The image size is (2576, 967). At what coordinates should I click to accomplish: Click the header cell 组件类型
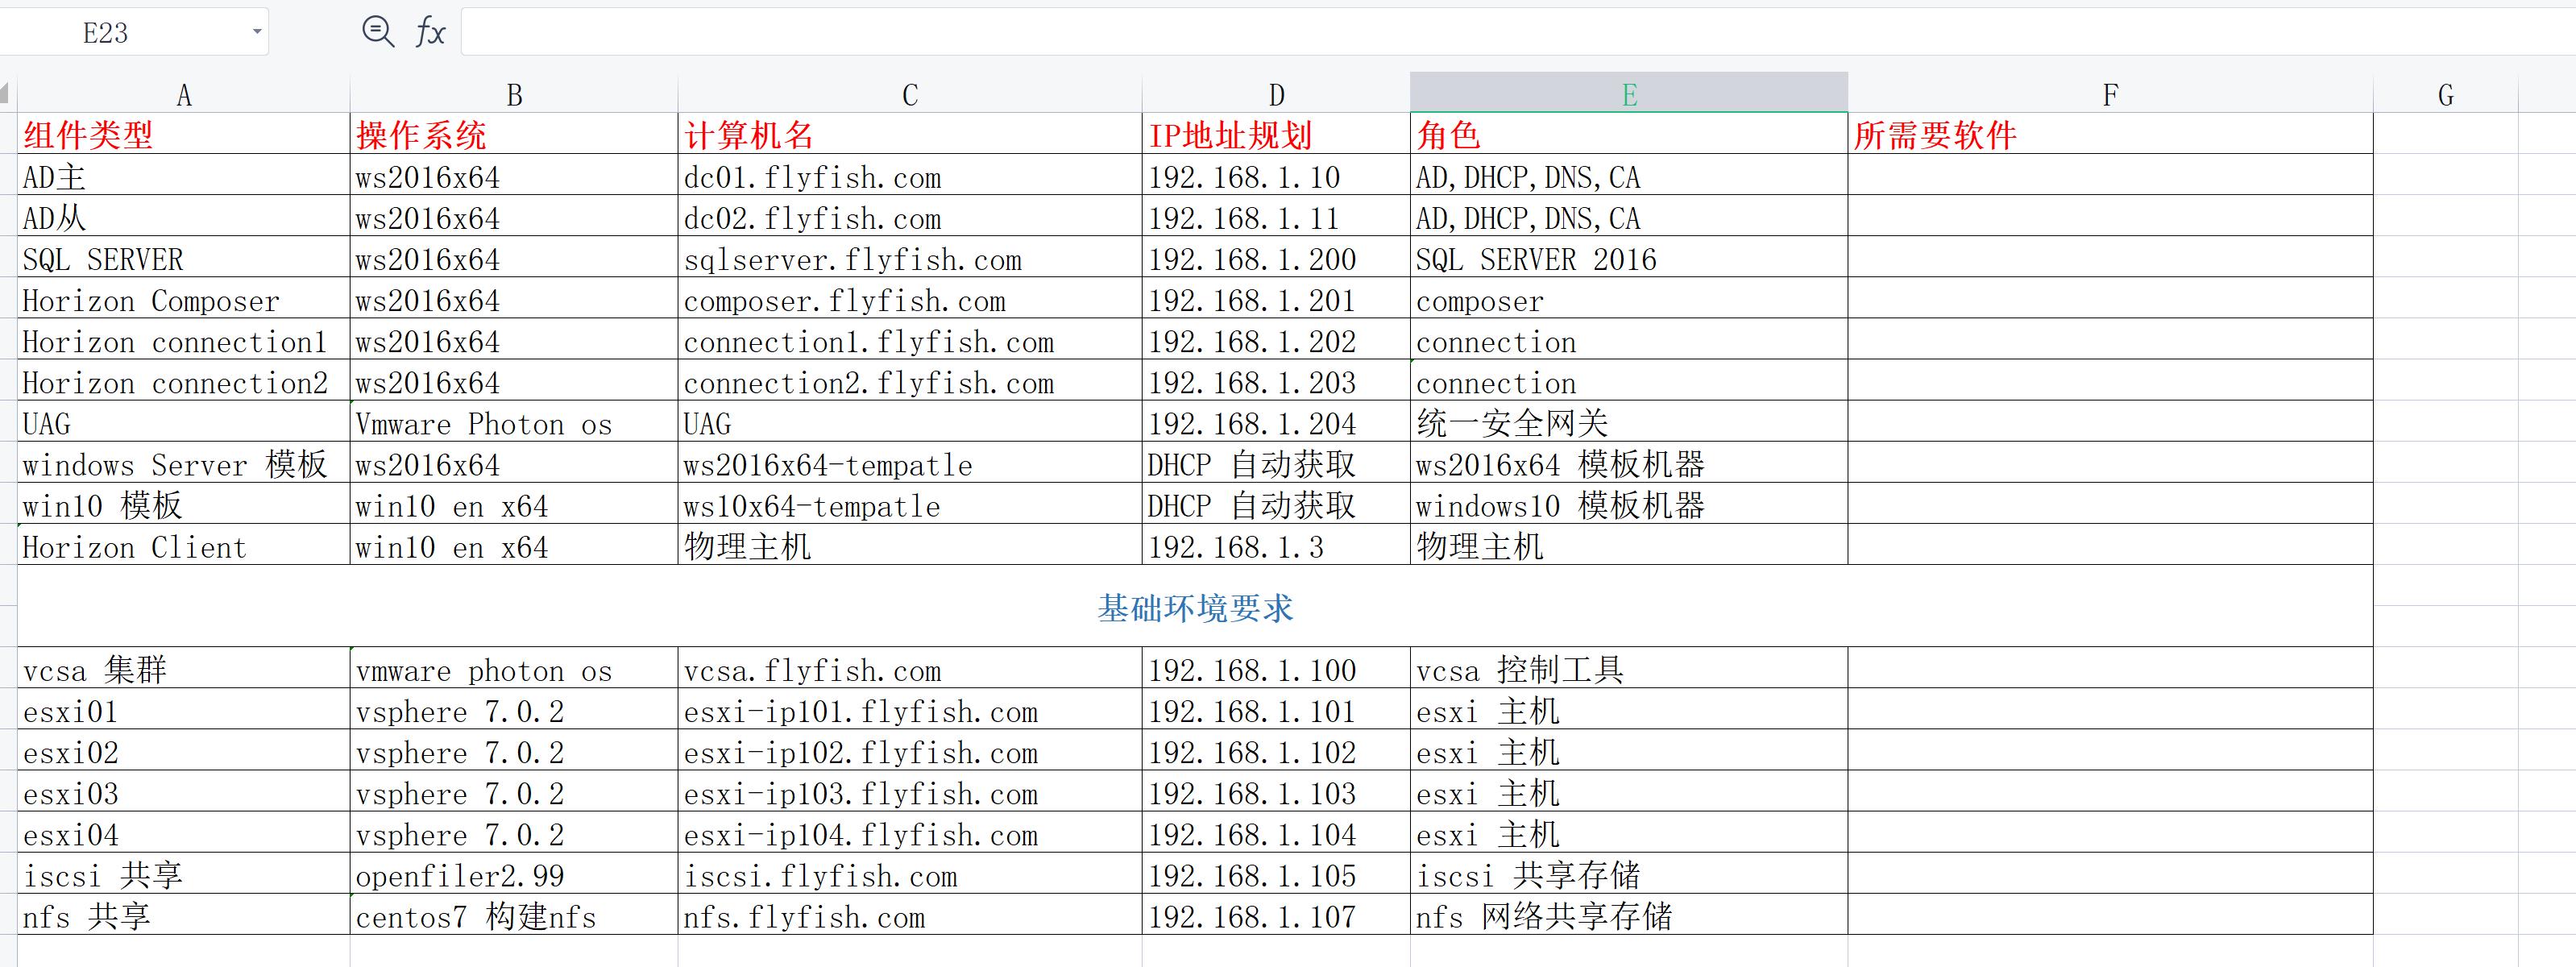tap(184, 134)
